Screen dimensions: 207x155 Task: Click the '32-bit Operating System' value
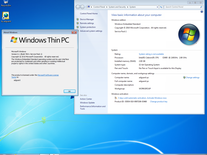(149, 65)
